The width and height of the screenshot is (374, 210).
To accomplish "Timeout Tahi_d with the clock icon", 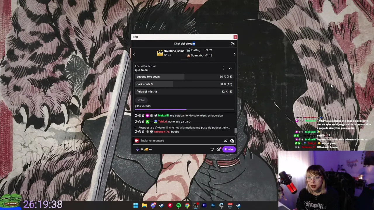I will point(140,122).
